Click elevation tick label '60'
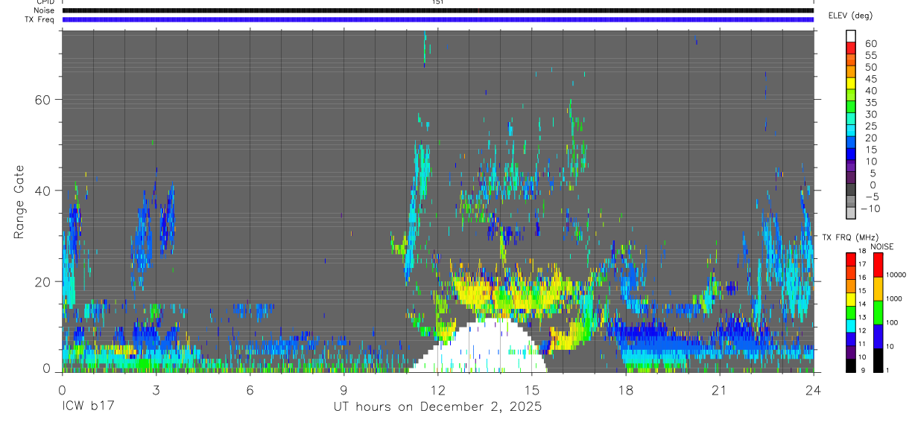The height and width of the screenshot is (422, 915). pyautogui.click(x=870, y=44)
